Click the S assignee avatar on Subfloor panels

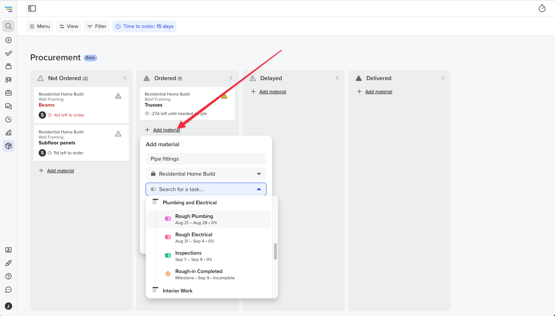pos(42,153)
